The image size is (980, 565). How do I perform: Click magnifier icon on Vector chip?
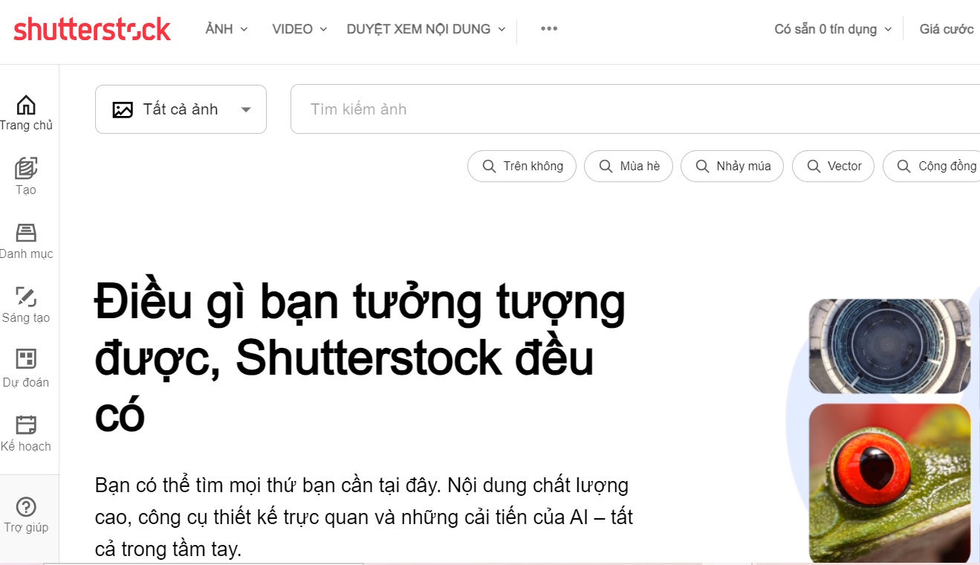click(814, 167)
